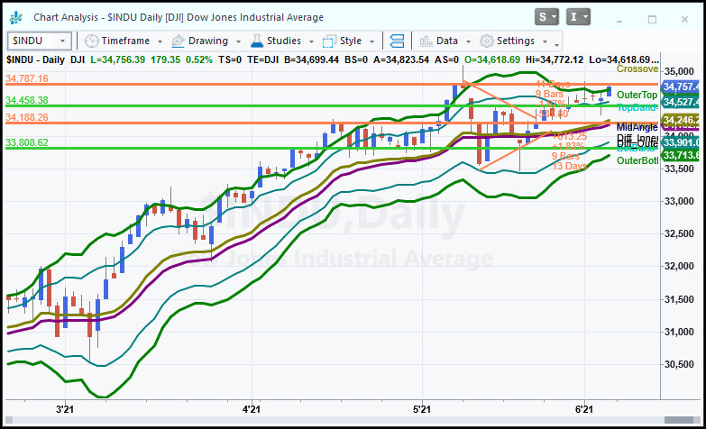
Task: Open the I interval link dropdown
Action: click(578, 17)
